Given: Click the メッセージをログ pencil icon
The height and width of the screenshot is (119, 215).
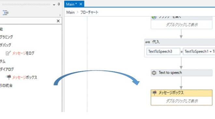Looking at the screenshot, I should click(x=8, y=53).
